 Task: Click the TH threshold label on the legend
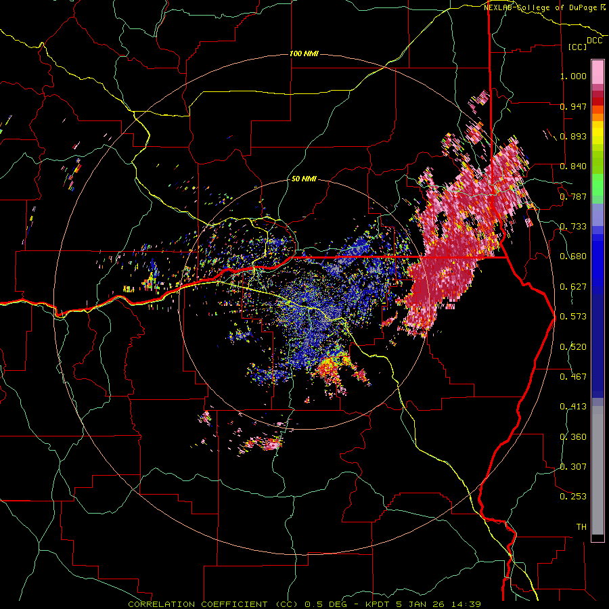pyautogui.click(x=581, y=527)
